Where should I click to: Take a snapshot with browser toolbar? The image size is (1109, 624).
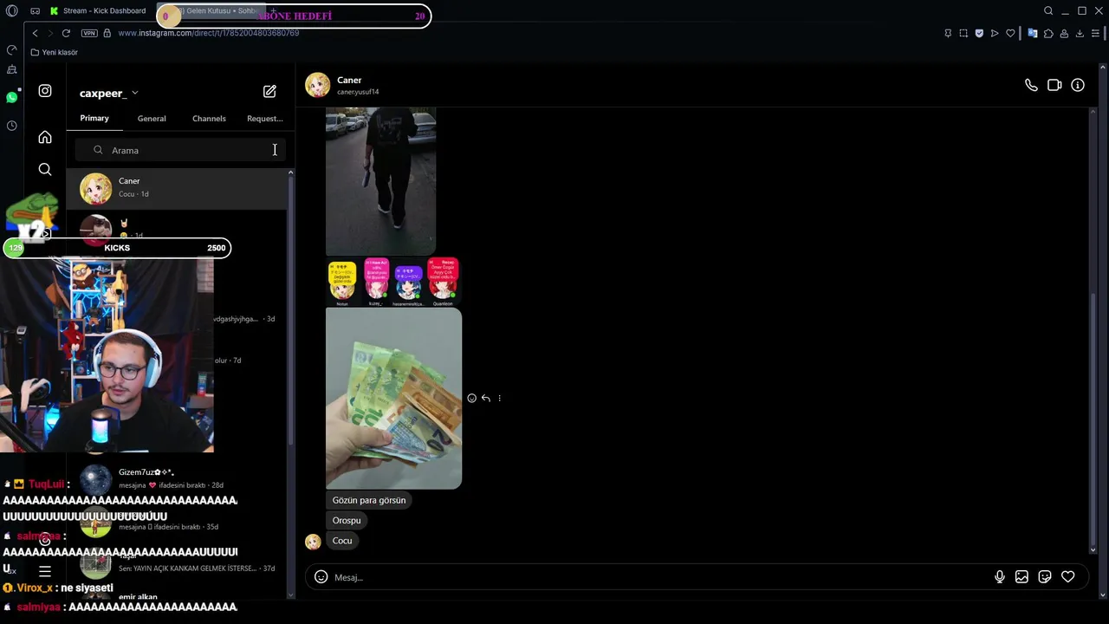(963, 33)
